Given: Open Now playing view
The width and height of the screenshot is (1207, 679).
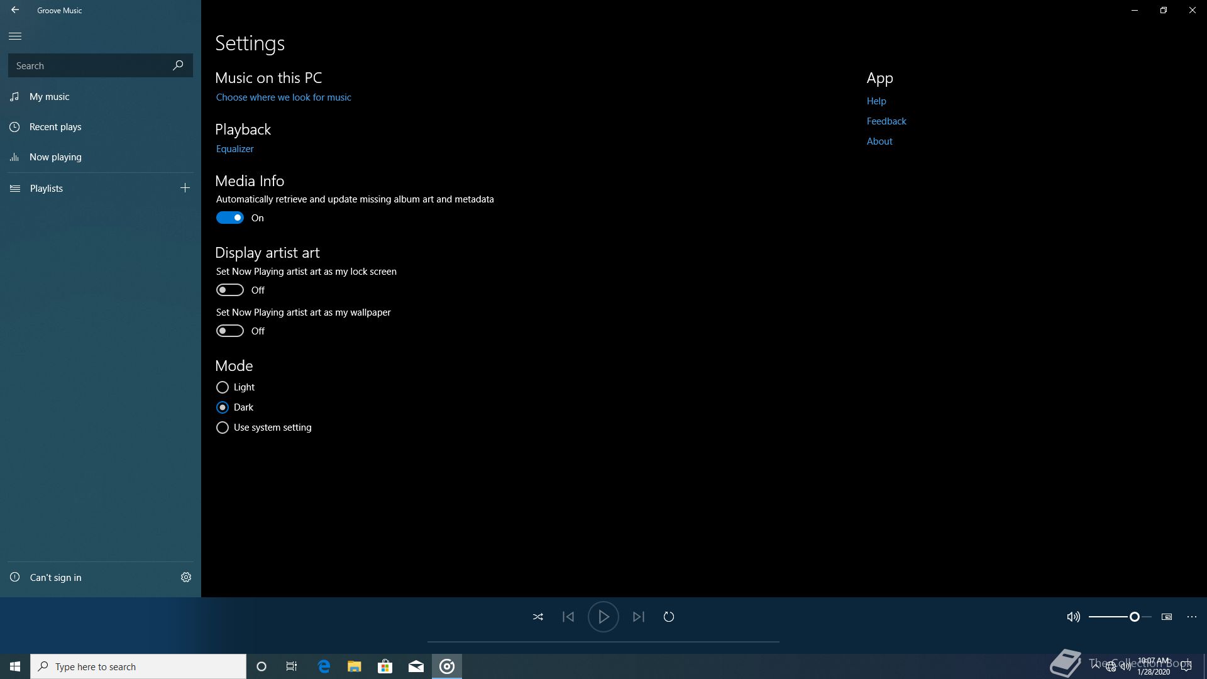Looking at the screenshot, I should (x=101, y=157).
